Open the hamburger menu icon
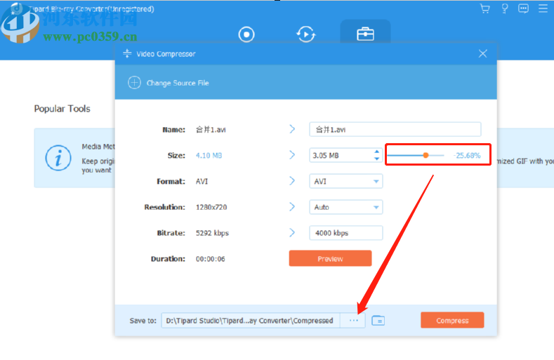Viewport: 554px width, 360px height. 543,8
